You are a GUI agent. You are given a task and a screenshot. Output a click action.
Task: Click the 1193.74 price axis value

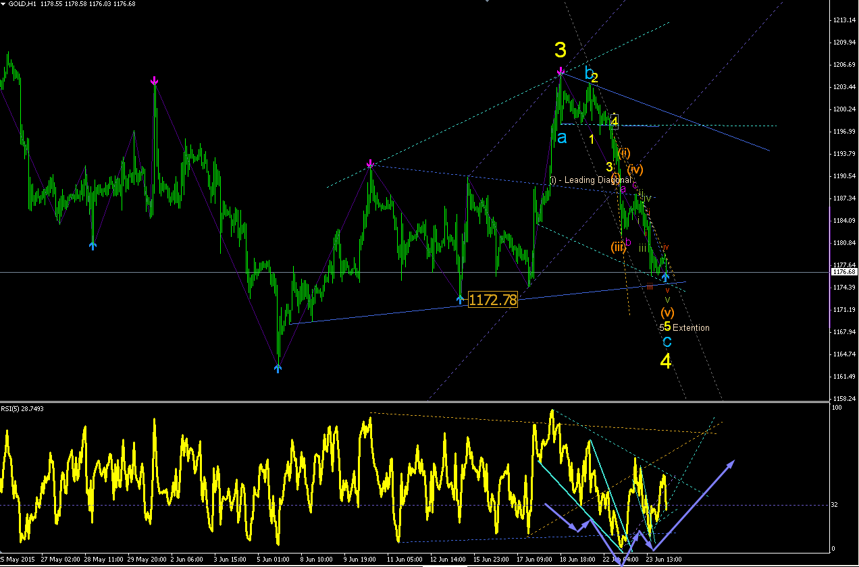(x=844, y=154)
